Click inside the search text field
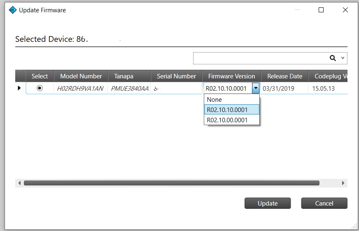Screen dimensions: 359x231 (x=259, y=58)
